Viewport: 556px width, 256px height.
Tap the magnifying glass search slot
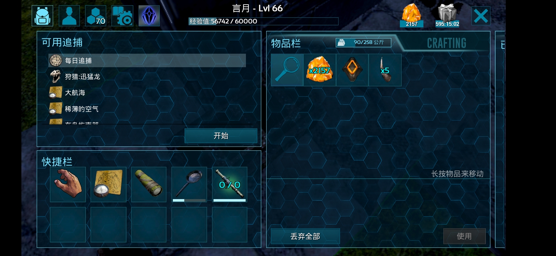tap(287, 70)
